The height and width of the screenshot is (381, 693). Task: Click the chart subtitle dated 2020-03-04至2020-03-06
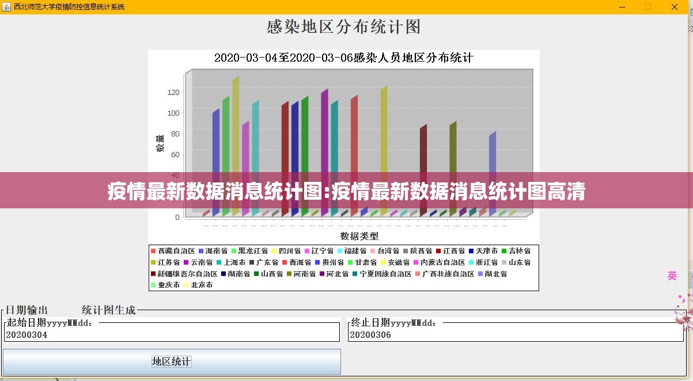pyautogui.click(x=343, y=58)
